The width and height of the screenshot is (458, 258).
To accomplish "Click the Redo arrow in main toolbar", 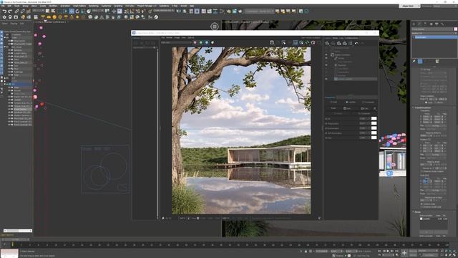I will click(9, 11).
